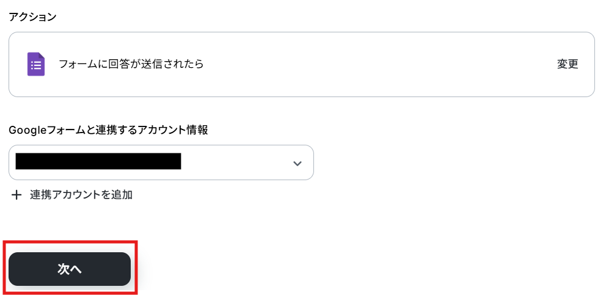Click the 次へ label text on the dark button
The image size is (606, 295).
[70, 269]
